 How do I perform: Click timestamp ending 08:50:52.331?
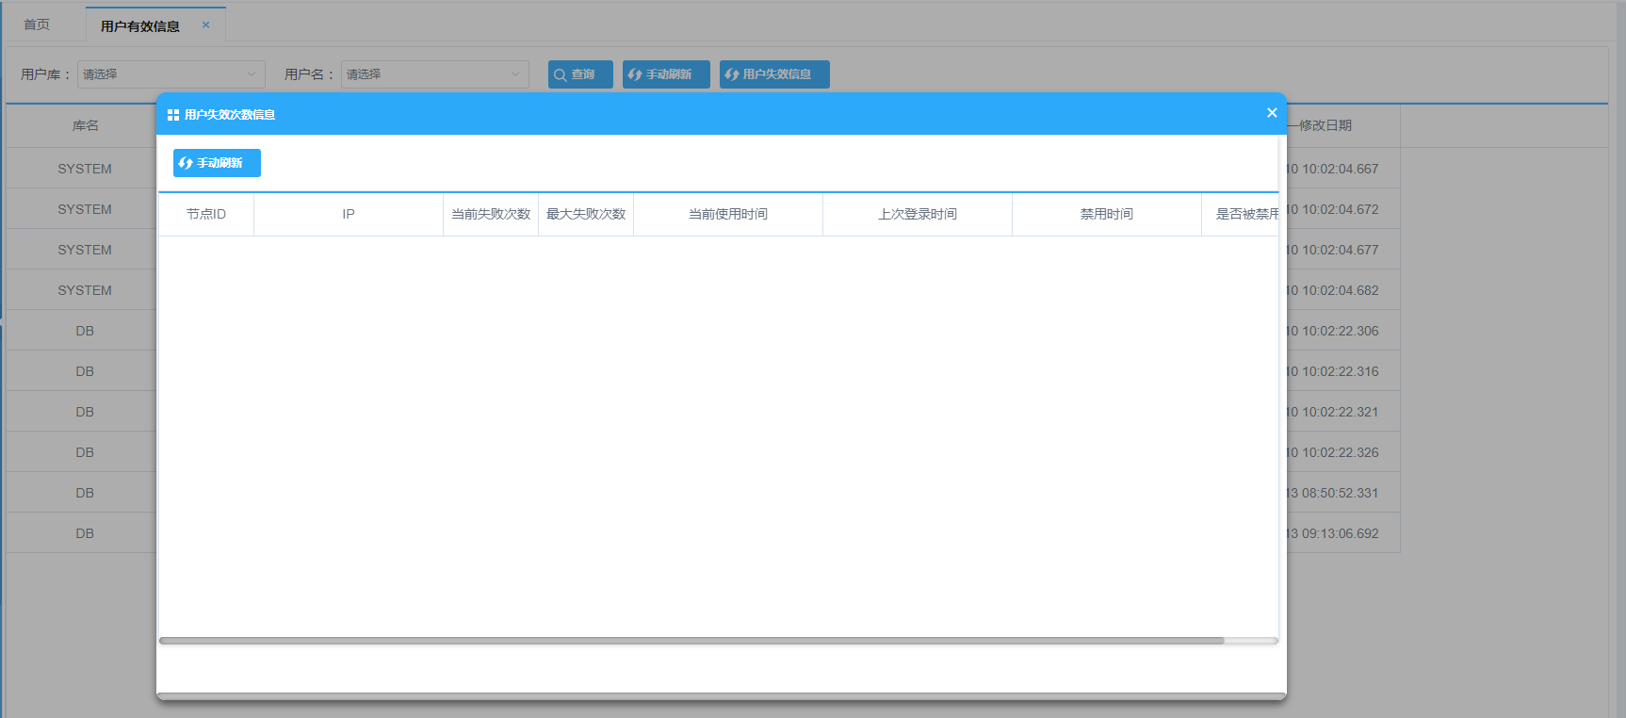click(1333, 493)
